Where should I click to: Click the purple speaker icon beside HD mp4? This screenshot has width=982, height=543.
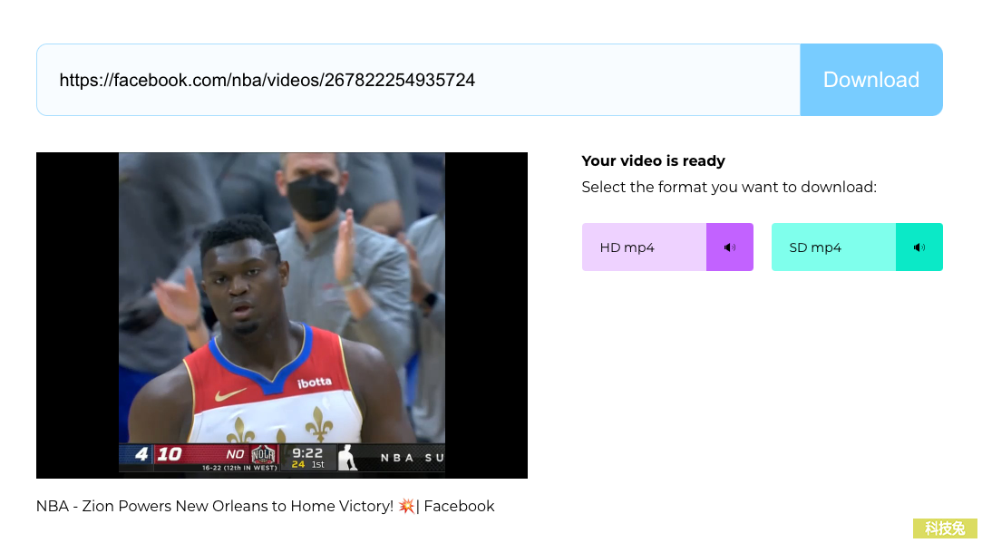tap(730, 247)
